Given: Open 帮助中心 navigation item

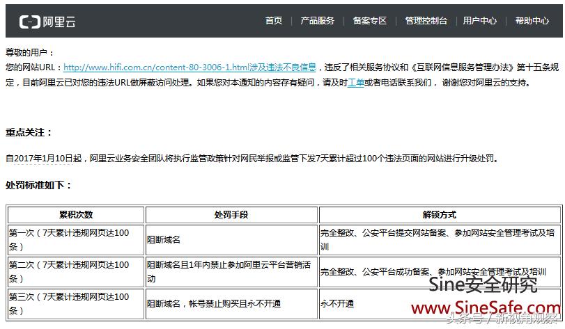Looking at the screenshot, I should (x=532, y=20).
